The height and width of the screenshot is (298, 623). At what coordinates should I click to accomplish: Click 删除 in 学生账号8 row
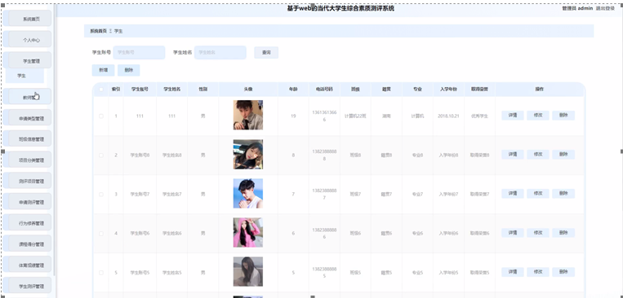tap(563, 155)
